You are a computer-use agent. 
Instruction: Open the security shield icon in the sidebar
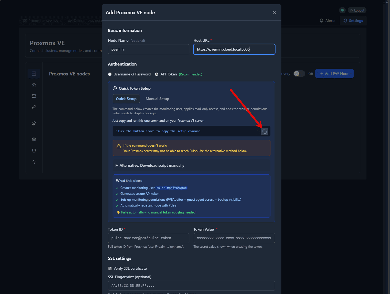tap(34, 150)
